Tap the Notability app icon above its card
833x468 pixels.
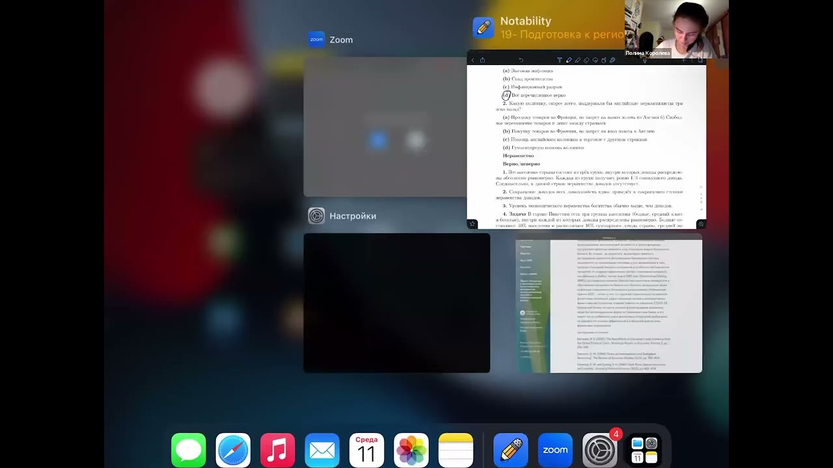(484, 28)
